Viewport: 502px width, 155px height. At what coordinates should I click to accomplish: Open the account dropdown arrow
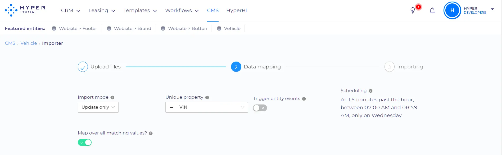pos(492,9)
